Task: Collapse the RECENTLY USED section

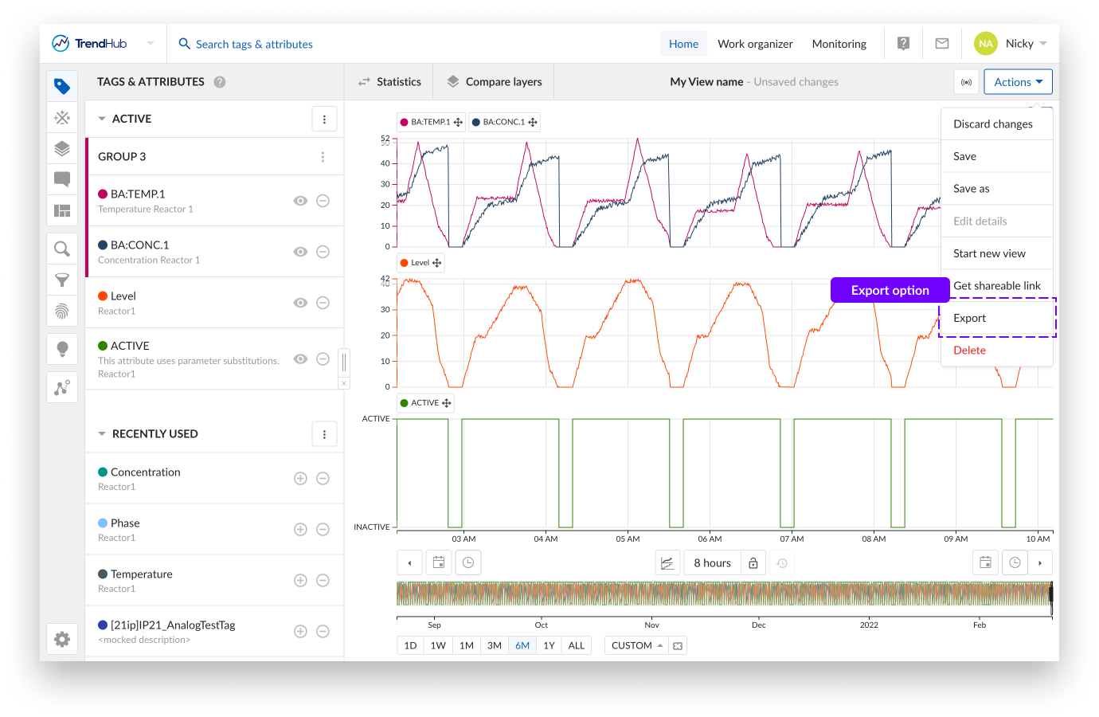Action: coord(102,434)
